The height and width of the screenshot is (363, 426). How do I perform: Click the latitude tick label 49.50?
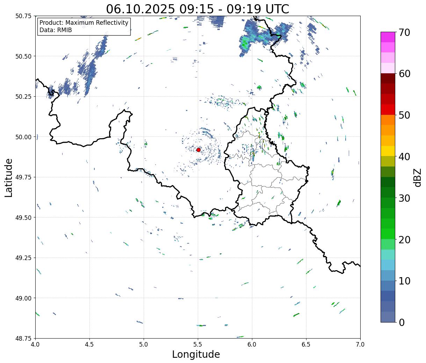(x=23, y=217)
